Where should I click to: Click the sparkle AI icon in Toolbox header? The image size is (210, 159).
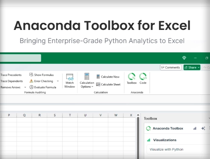pyautogui.click(x=203, y=128)
